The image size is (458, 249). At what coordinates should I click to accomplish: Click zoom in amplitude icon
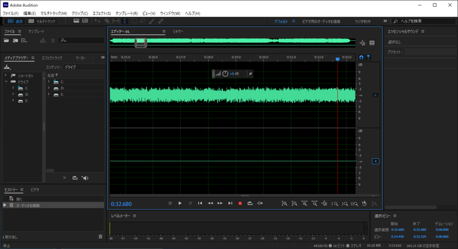pyautogui.click(x=284, y=203)
